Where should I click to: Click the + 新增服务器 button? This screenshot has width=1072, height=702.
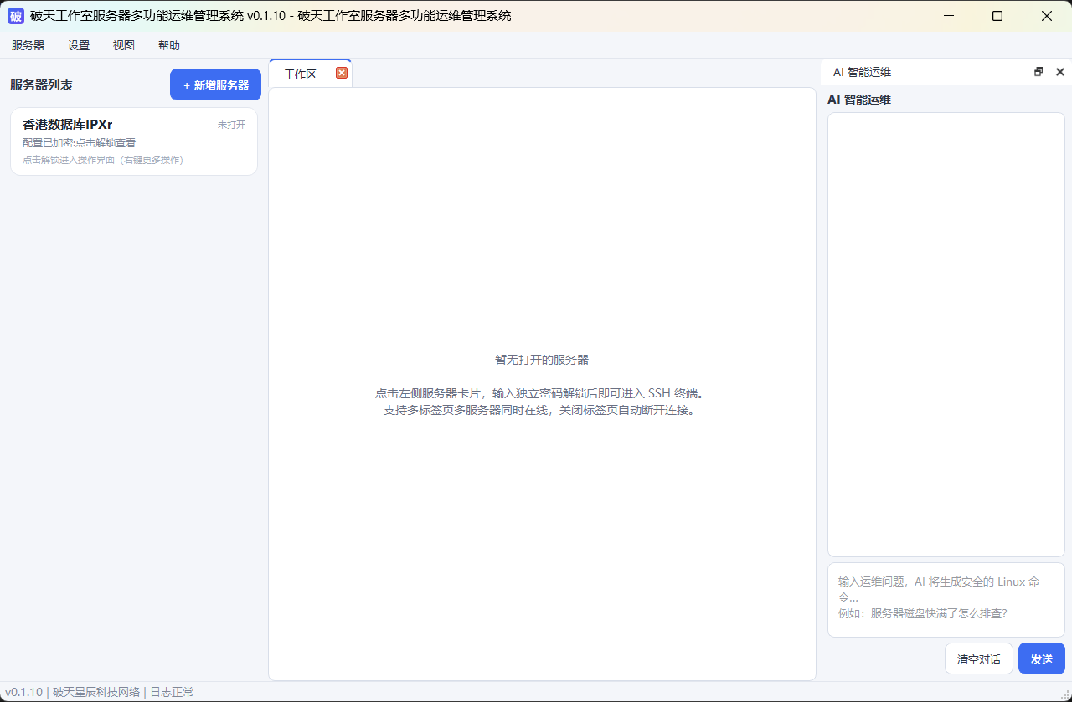(x=215, y=85)
